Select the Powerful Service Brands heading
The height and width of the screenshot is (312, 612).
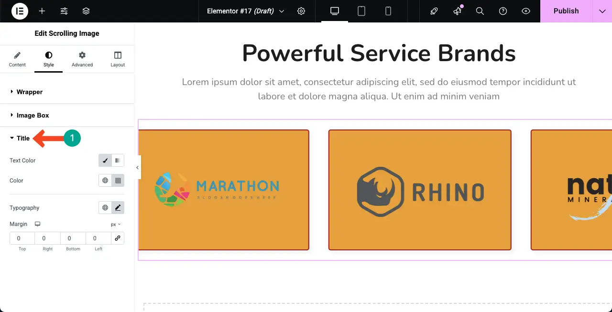(x=379, y=53)
